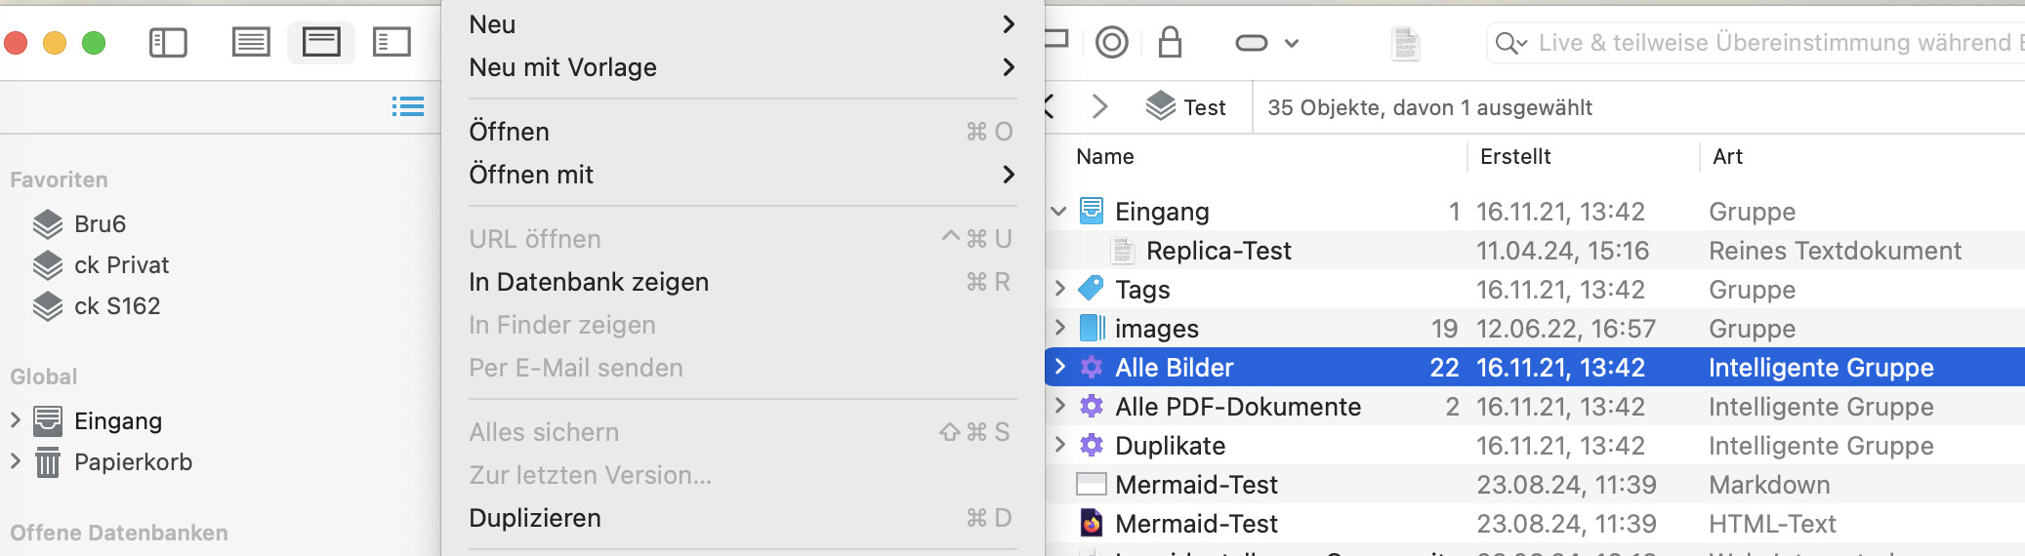2025x556 pixels.
Task: Choose Duplizieren from the menu
Action: pyautogui.click(x=535, y=518)
